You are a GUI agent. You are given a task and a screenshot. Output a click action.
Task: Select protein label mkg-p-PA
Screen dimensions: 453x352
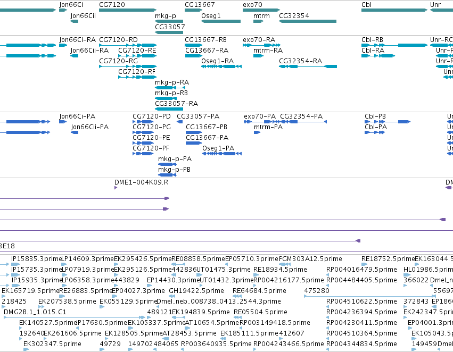(x=175, y=159)
